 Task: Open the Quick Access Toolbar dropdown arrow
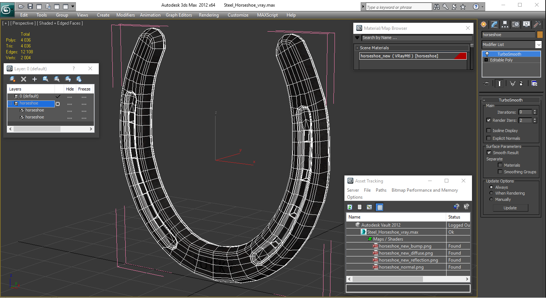[x=73, y=6]
